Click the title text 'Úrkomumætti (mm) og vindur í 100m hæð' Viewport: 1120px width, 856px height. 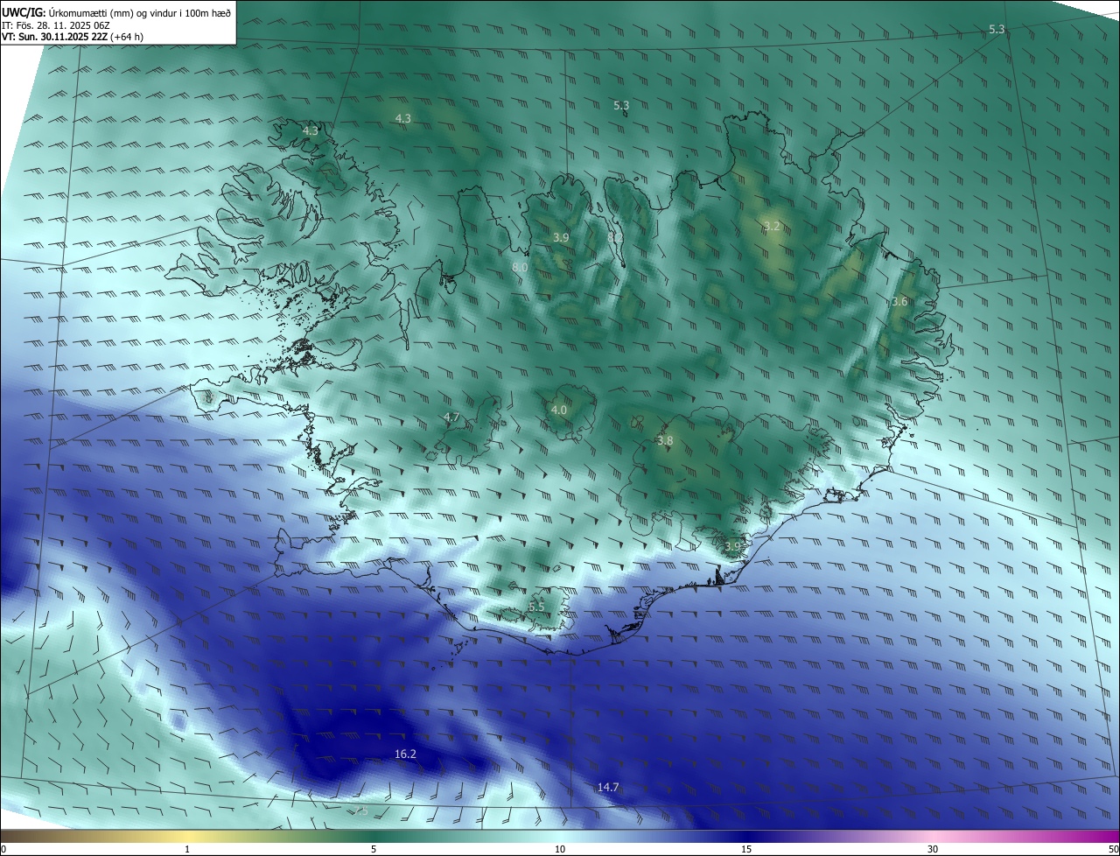coord(140,13)
